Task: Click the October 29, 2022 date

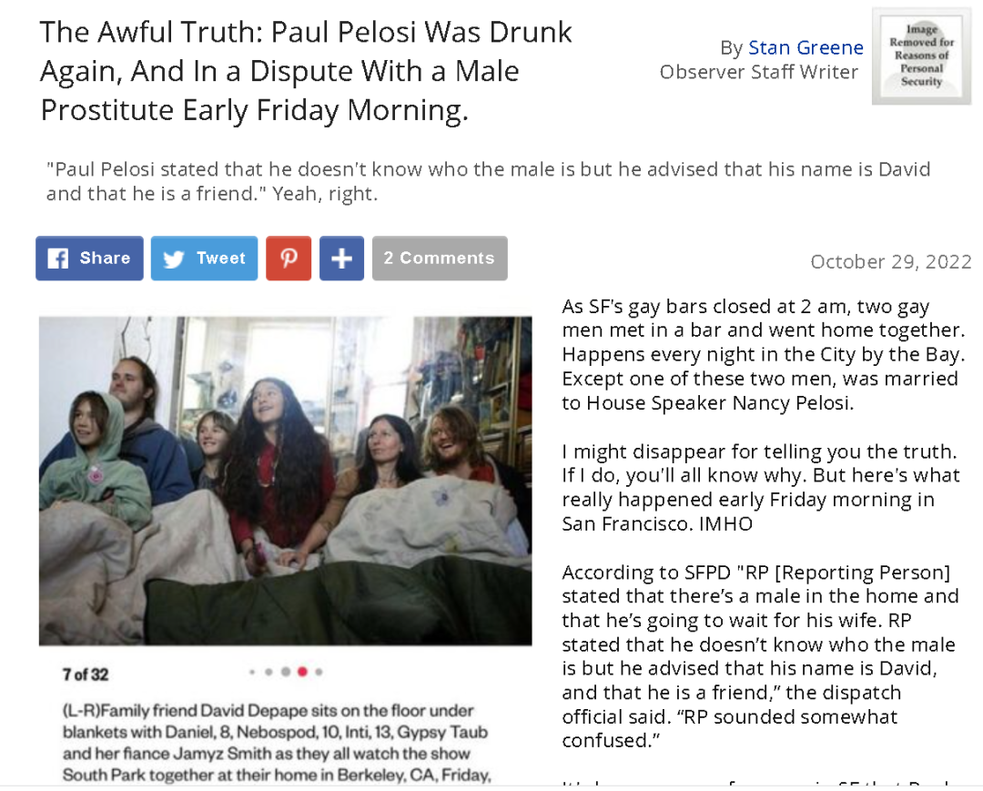Action: 891,261
